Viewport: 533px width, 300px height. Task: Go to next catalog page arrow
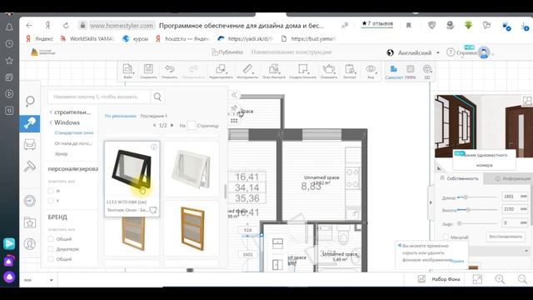(172, 125)
